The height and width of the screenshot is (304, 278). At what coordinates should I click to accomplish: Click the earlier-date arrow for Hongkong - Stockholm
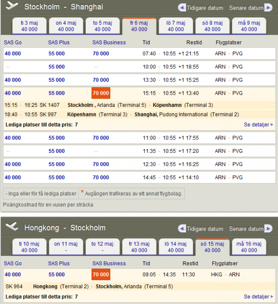click(182, 229)
